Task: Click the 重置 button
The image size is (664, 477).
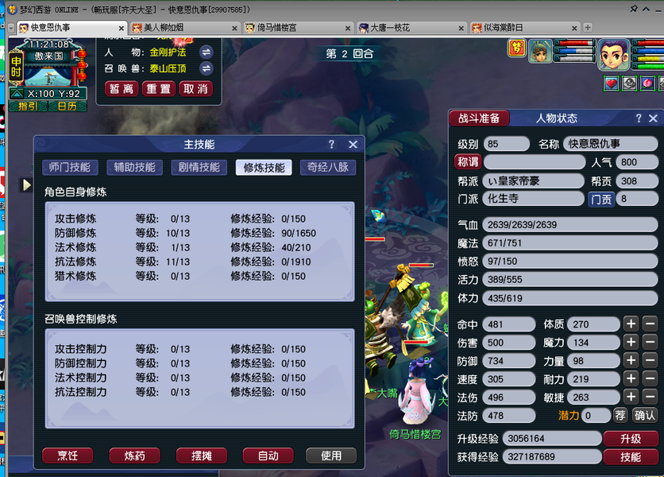Action: pyautogui.click(x=159, y=89)
